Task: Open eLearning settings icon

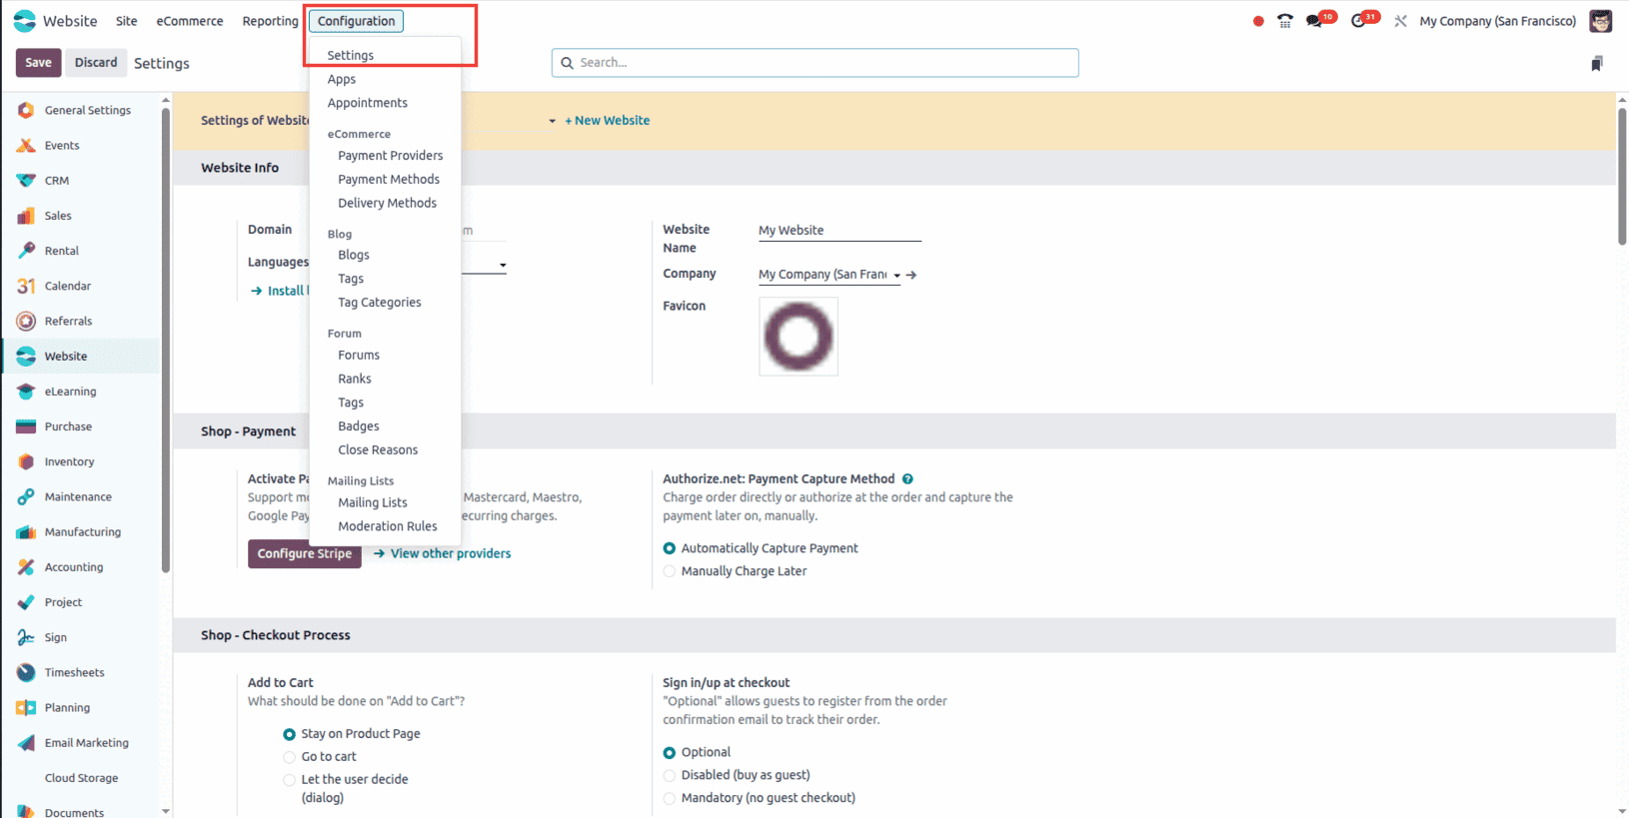Action: [26, 392]
